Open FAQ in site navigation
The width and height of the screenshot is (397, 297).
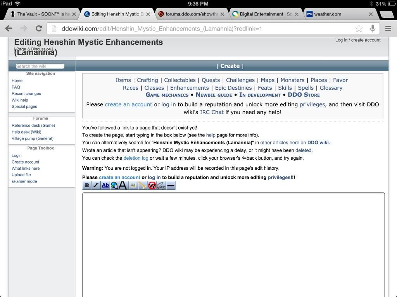pos(16,87)
